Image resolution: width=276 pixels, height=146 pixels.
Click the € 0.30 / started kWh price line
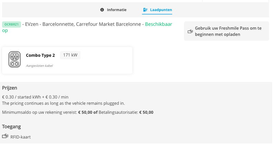pyautogui.click(x=35, y=97)
